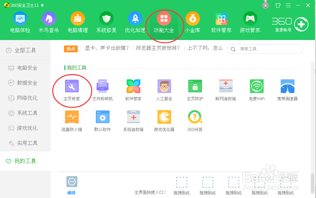Click the 热点 orange tag
This screenshot has width=316, height=198.
pyautogui.click(x=71, y=49)
